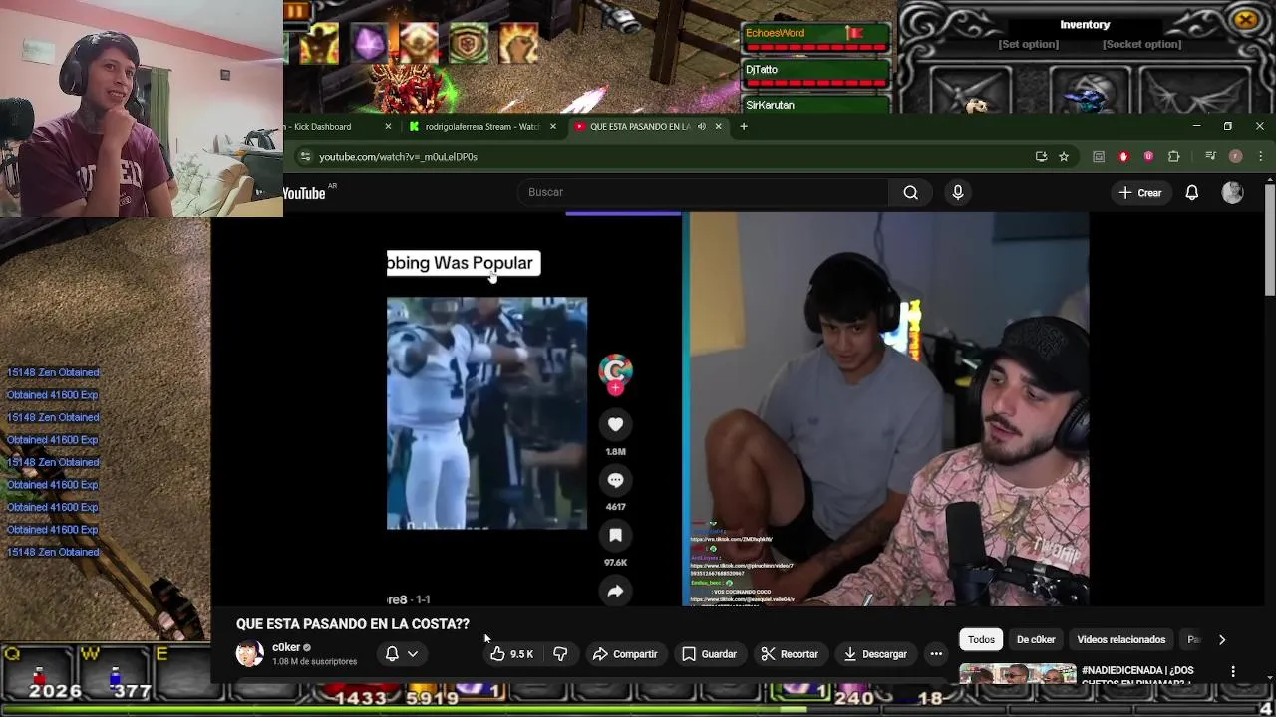Click the Compartir button

pyautogui.click(x=625, y=654)
